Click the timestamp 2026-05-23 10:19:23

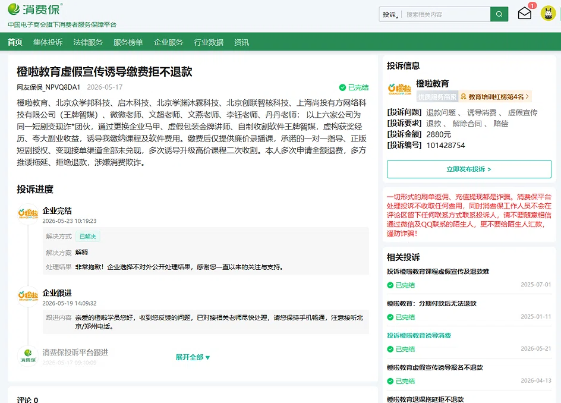(70, 221)
